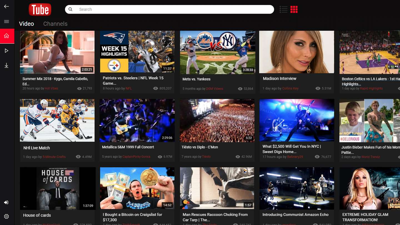
Task: Select the Video tab
Action: tap(26, 24)
